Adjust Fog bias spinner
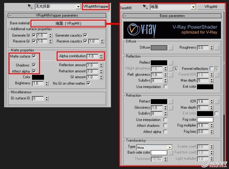Image resolution: width=229 pixels, height=169 pixels. (x=212, y=132)
